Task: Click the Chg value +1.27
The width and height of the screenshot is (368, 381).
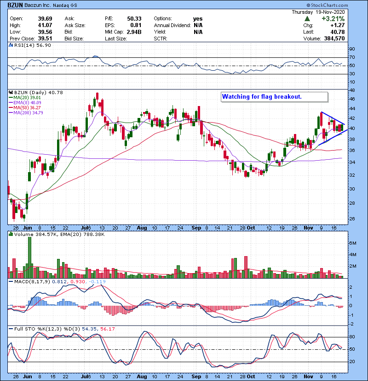Action: tap(338, 25)
